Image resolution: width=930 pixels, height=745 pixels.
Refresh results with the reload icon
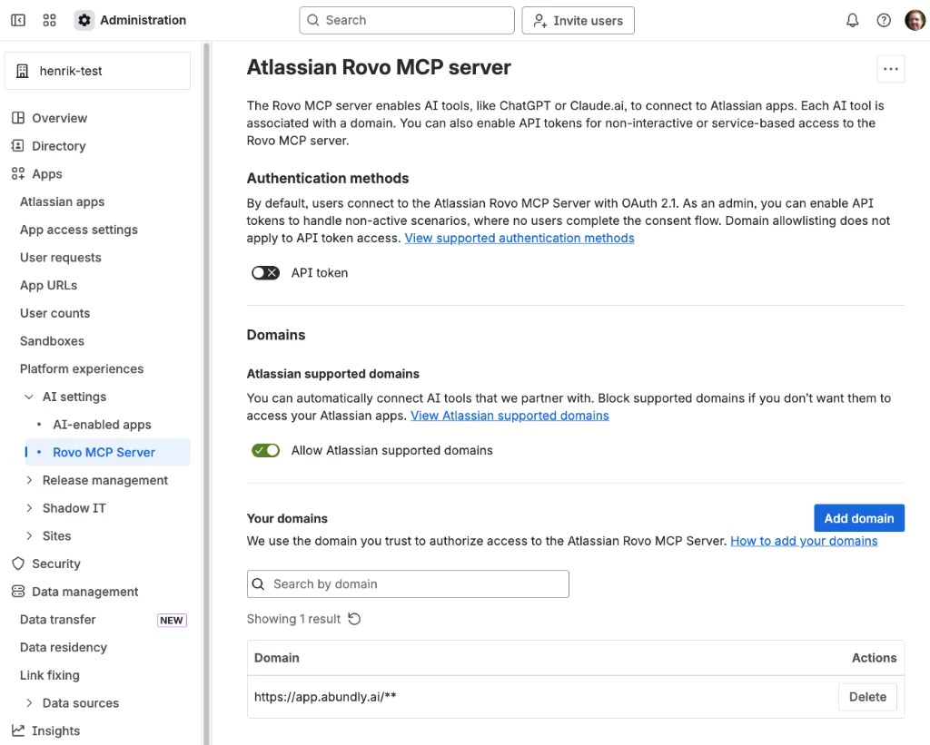(x=354, y=618)
